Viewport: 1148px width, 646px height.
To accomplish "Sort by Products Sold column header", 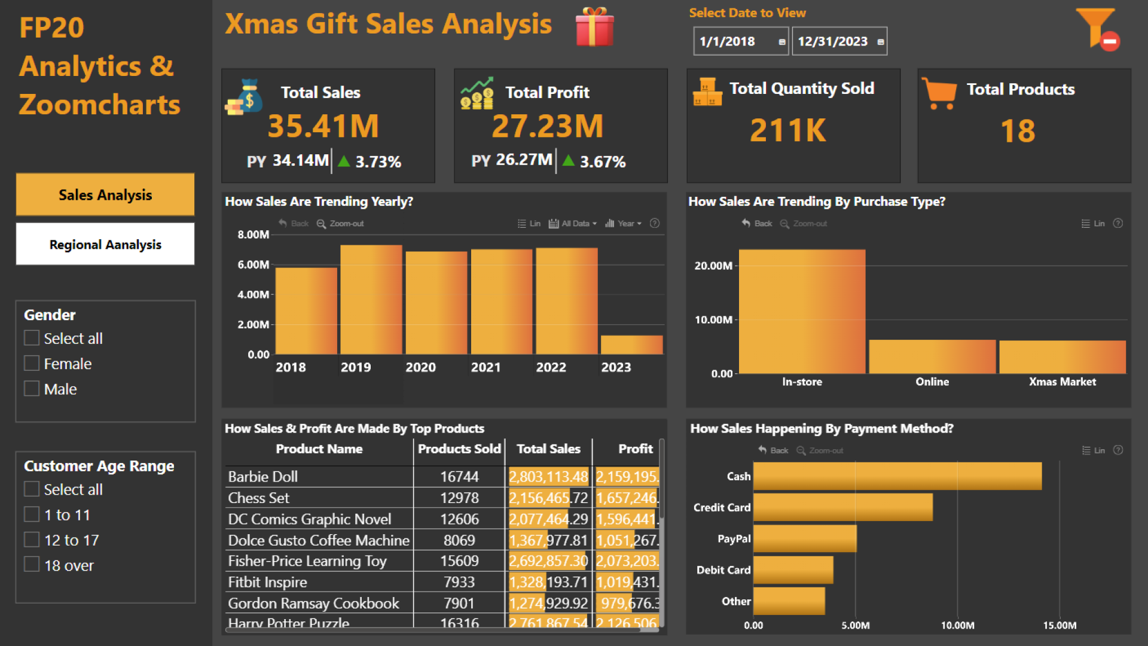I will 459,449.
